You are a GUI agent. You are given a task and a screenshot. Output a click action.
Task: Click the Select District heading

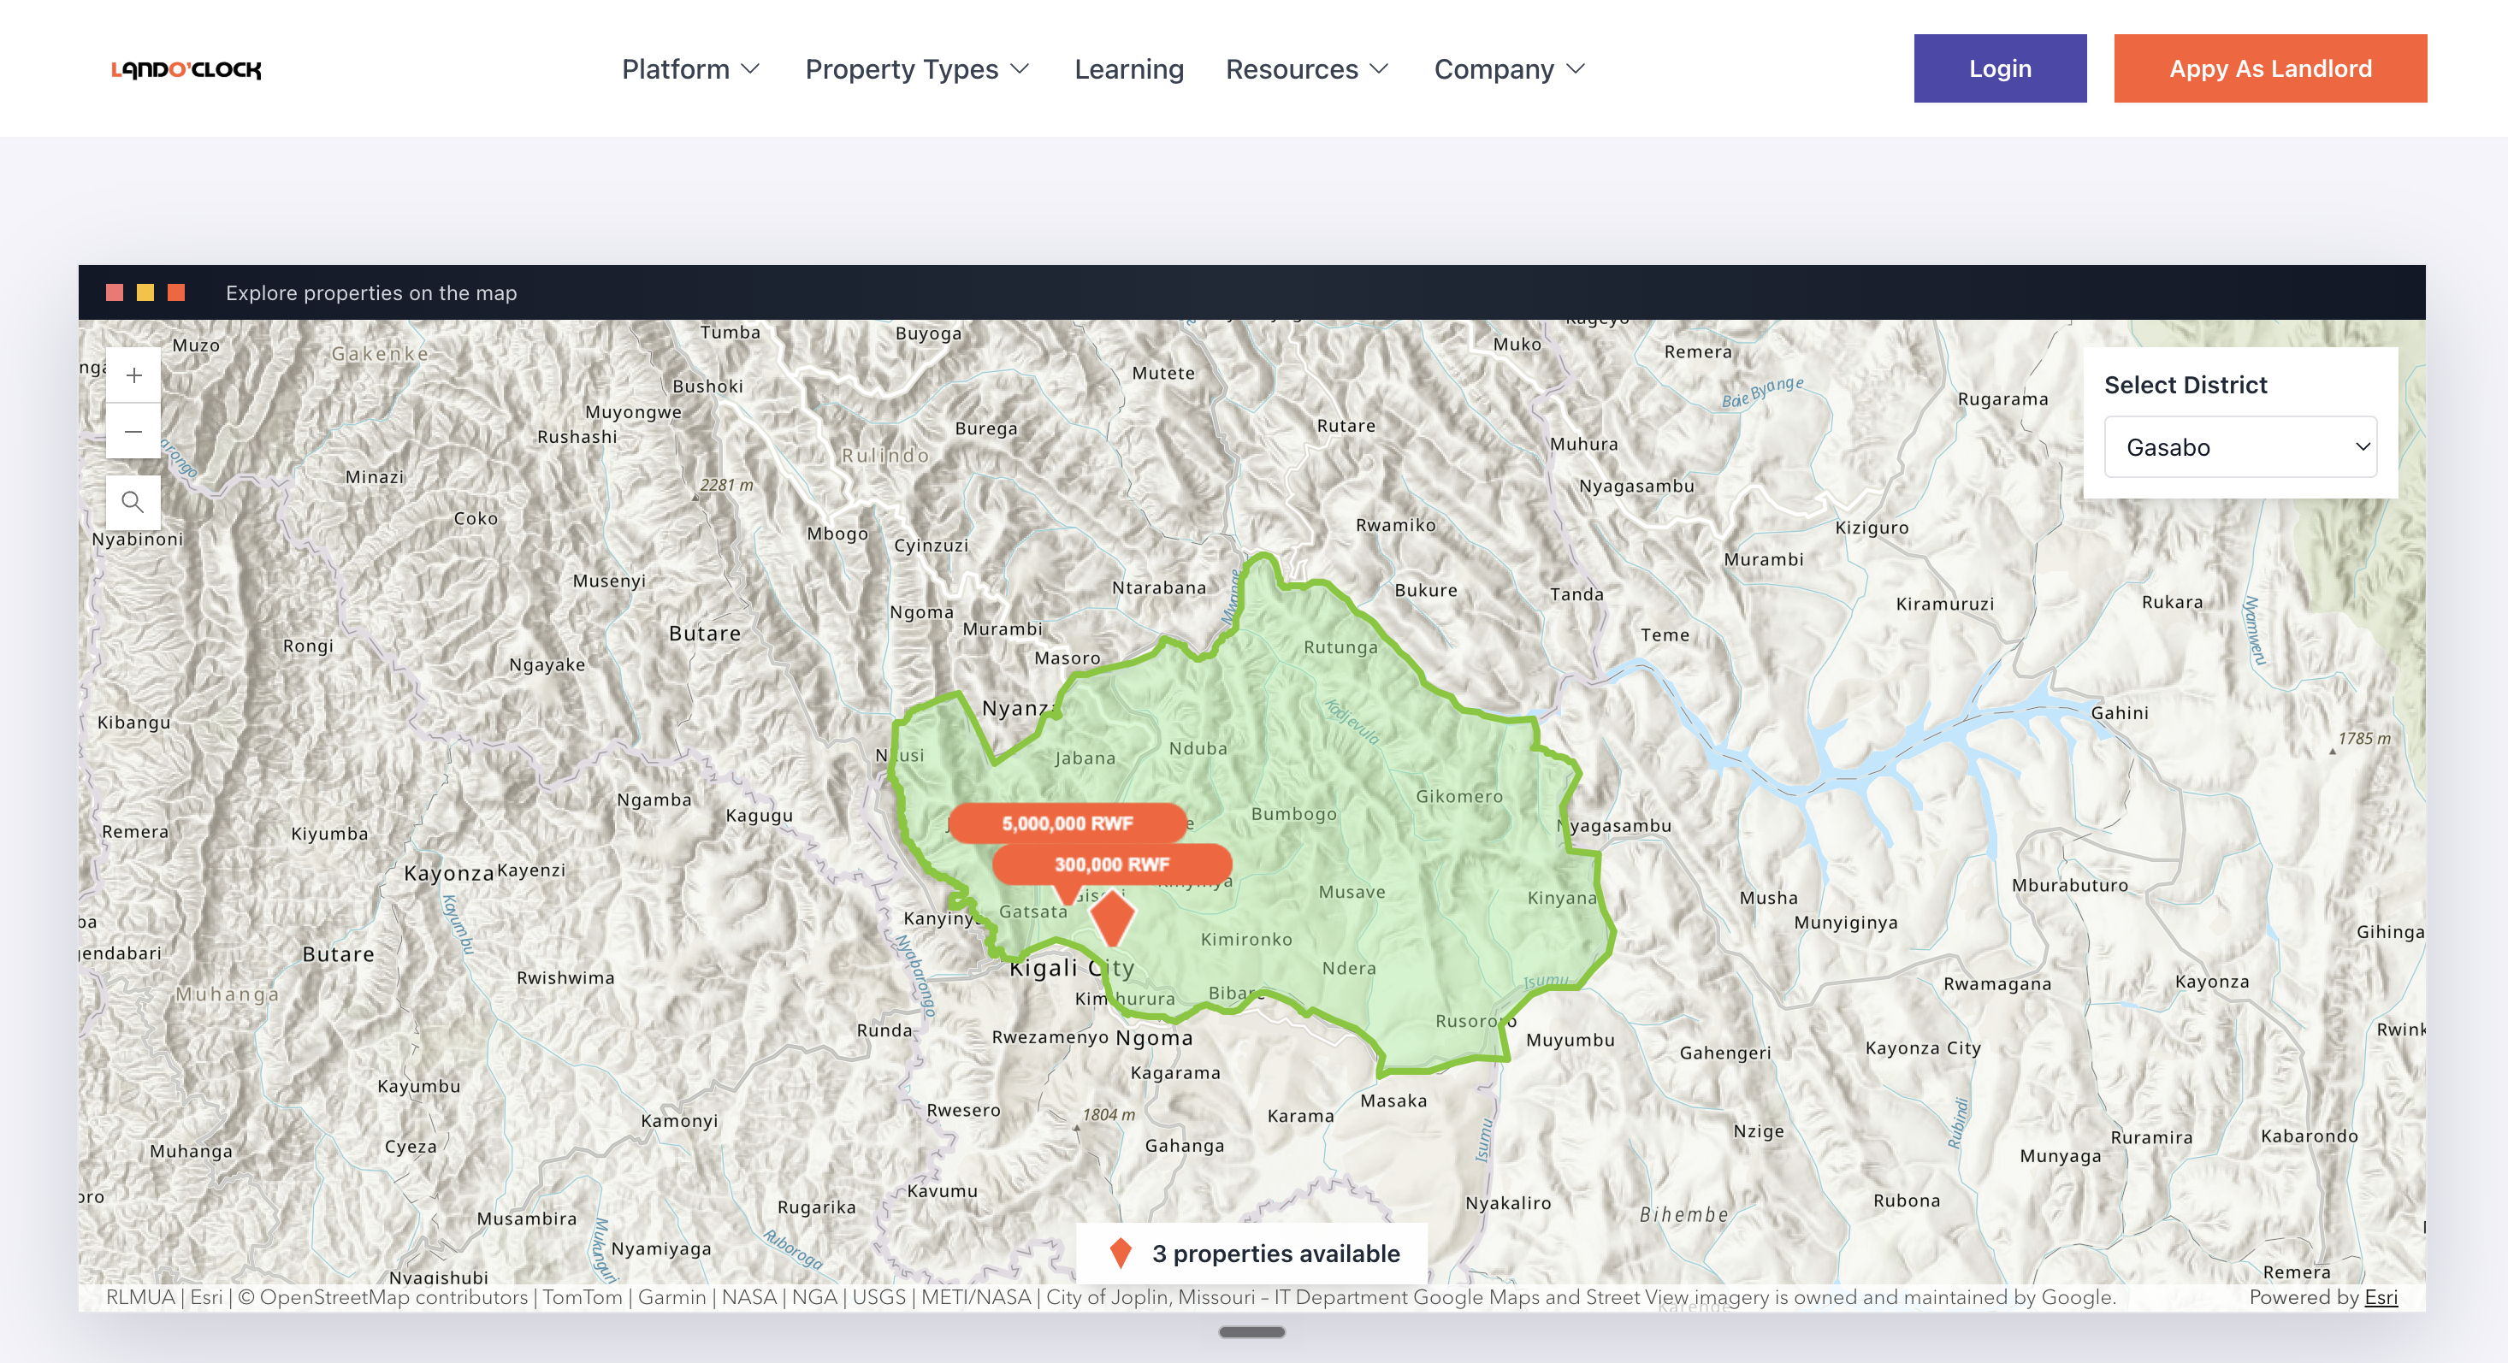click(x=2186, y=385)
